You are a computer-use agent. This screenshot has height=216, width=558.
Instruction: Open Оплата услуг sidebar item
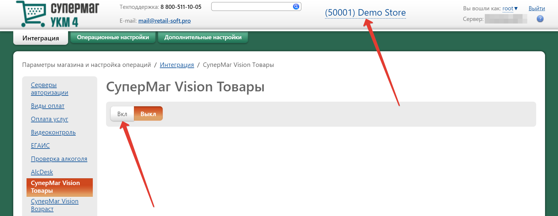[x=49, y=119]
